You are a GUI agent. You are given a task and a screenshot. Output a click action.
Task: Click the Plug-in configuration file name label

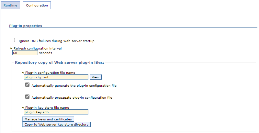tap(50, 72)
